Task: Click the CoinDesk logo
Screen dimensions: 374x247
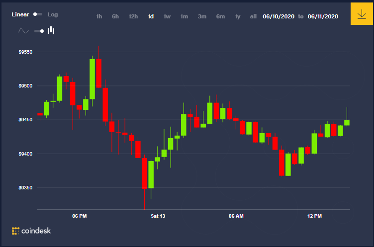Action: (x=31, y=231)
